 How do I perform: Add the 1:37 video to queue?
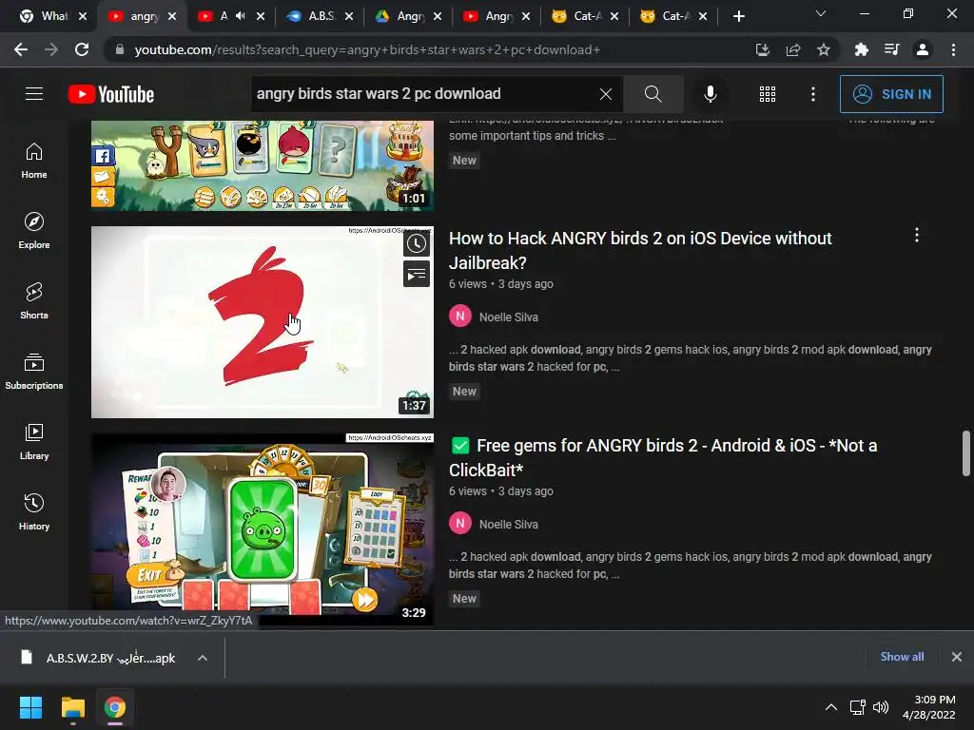coord(417,274)
